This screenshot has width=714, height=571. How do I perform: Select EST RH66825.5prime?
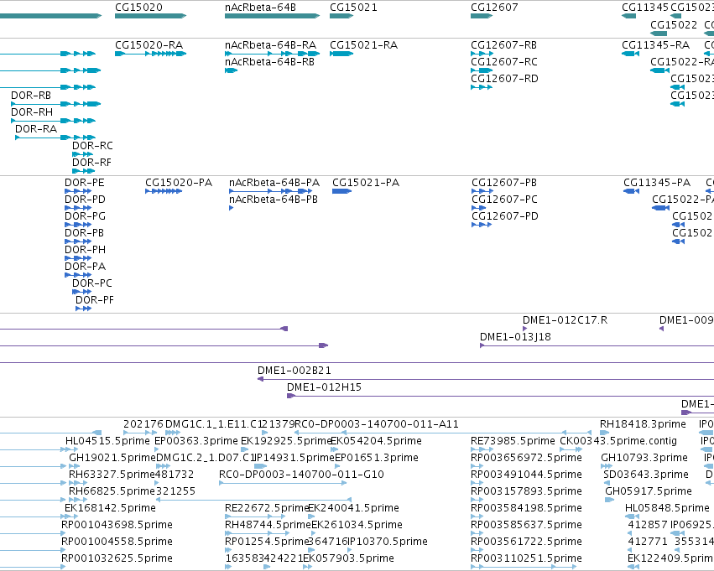click(112, 492)
